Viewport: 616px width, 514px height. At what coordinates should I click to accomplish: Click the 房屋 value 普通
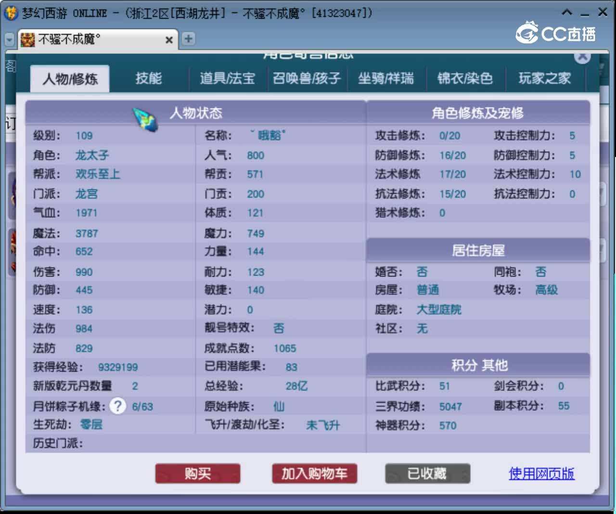[428, 290]
